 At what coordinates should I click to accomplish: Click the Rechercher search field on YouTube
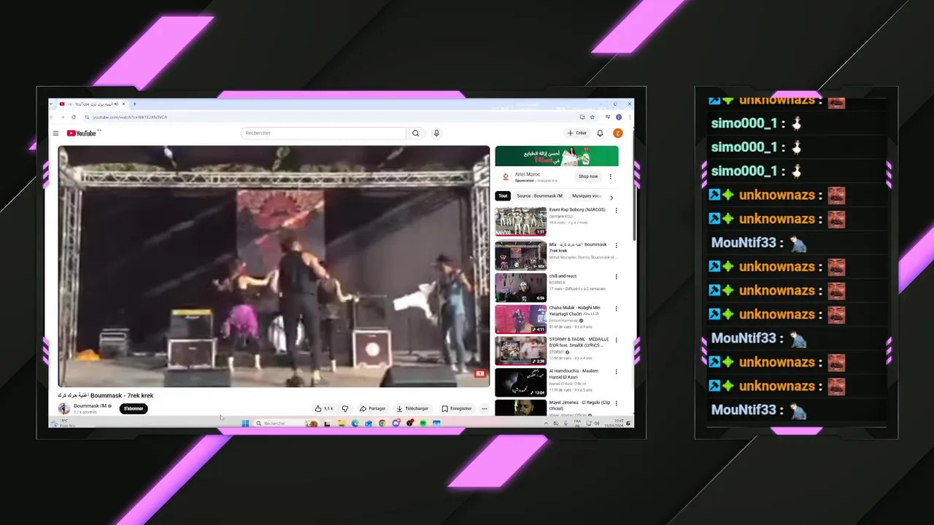point(323,133)
